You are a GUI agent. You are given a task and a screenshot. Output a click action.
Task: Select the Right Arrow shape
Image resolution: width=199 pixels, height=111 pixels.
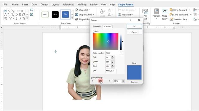coord(16,14)
